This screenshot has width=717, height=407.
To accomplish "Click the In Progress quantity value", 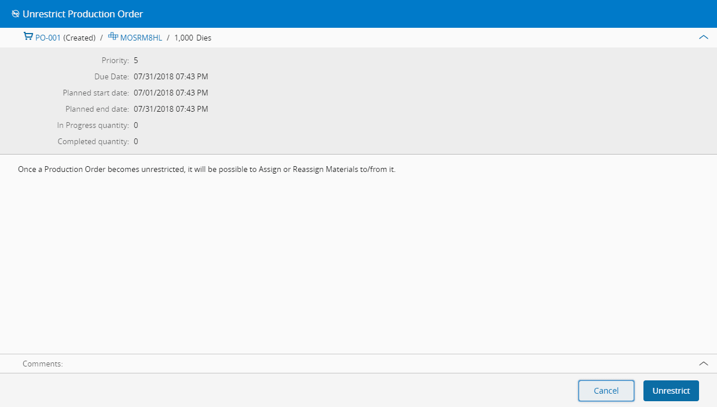I will (136, 125).
